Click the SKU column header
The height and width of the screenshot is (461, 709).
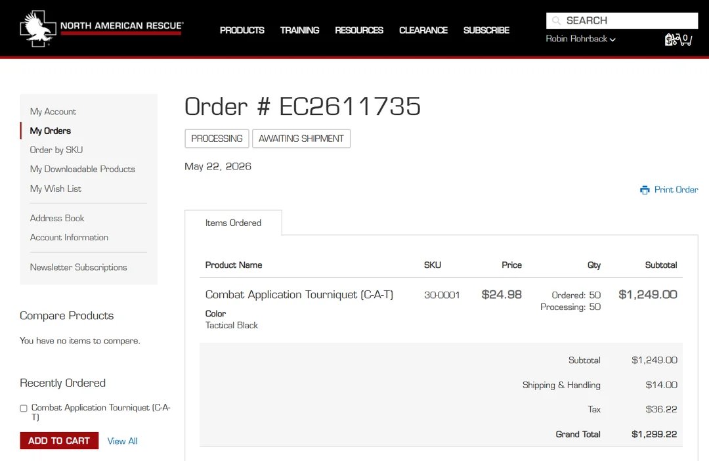(432, 265)
